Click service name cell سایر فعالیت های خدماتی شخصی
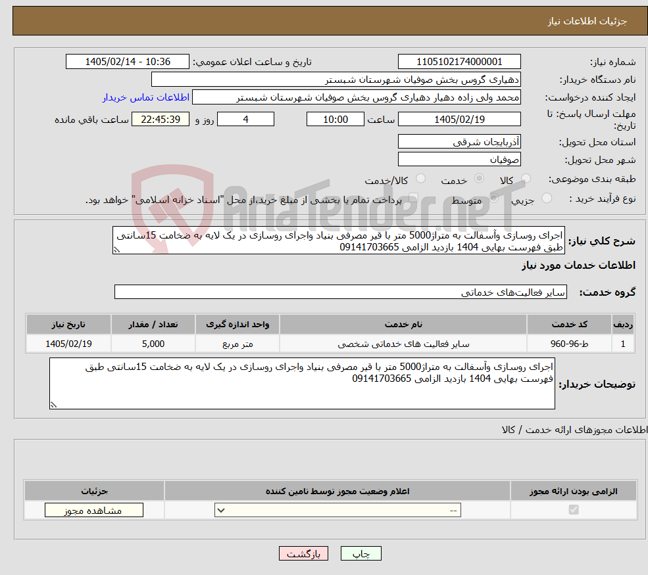 (x=403, y=344)
